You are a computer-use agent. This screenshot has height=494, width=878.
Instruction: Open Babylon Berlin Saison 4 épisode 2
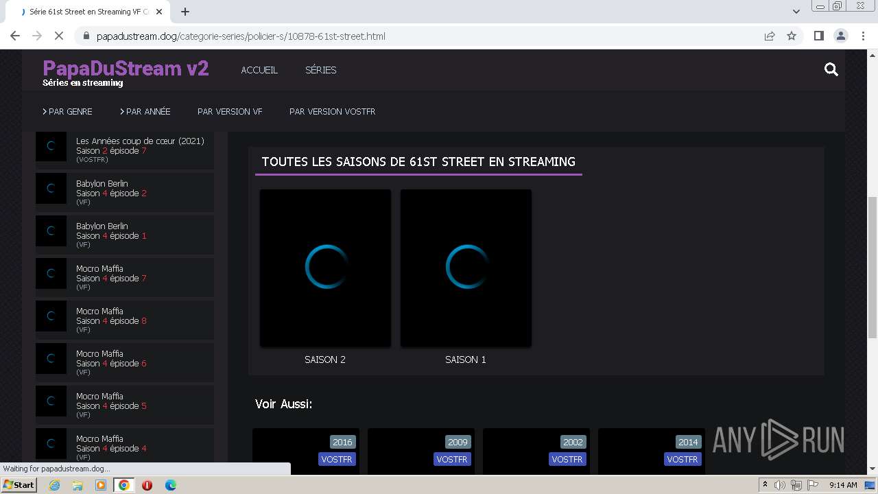coord(125,192)
